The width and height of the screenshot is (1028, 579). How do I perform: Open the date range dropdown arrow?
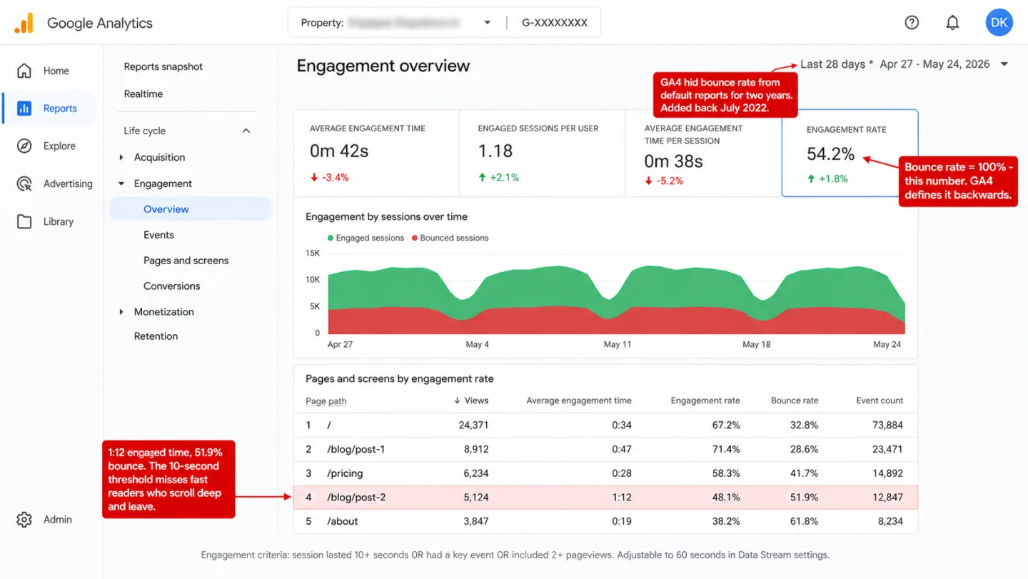click(x=1004, y=64)
